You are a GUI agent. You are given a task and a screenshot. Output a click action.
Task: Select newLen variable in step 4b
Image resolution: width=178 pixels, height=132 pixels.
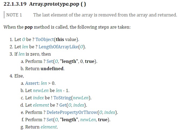(x=41, y=90)
